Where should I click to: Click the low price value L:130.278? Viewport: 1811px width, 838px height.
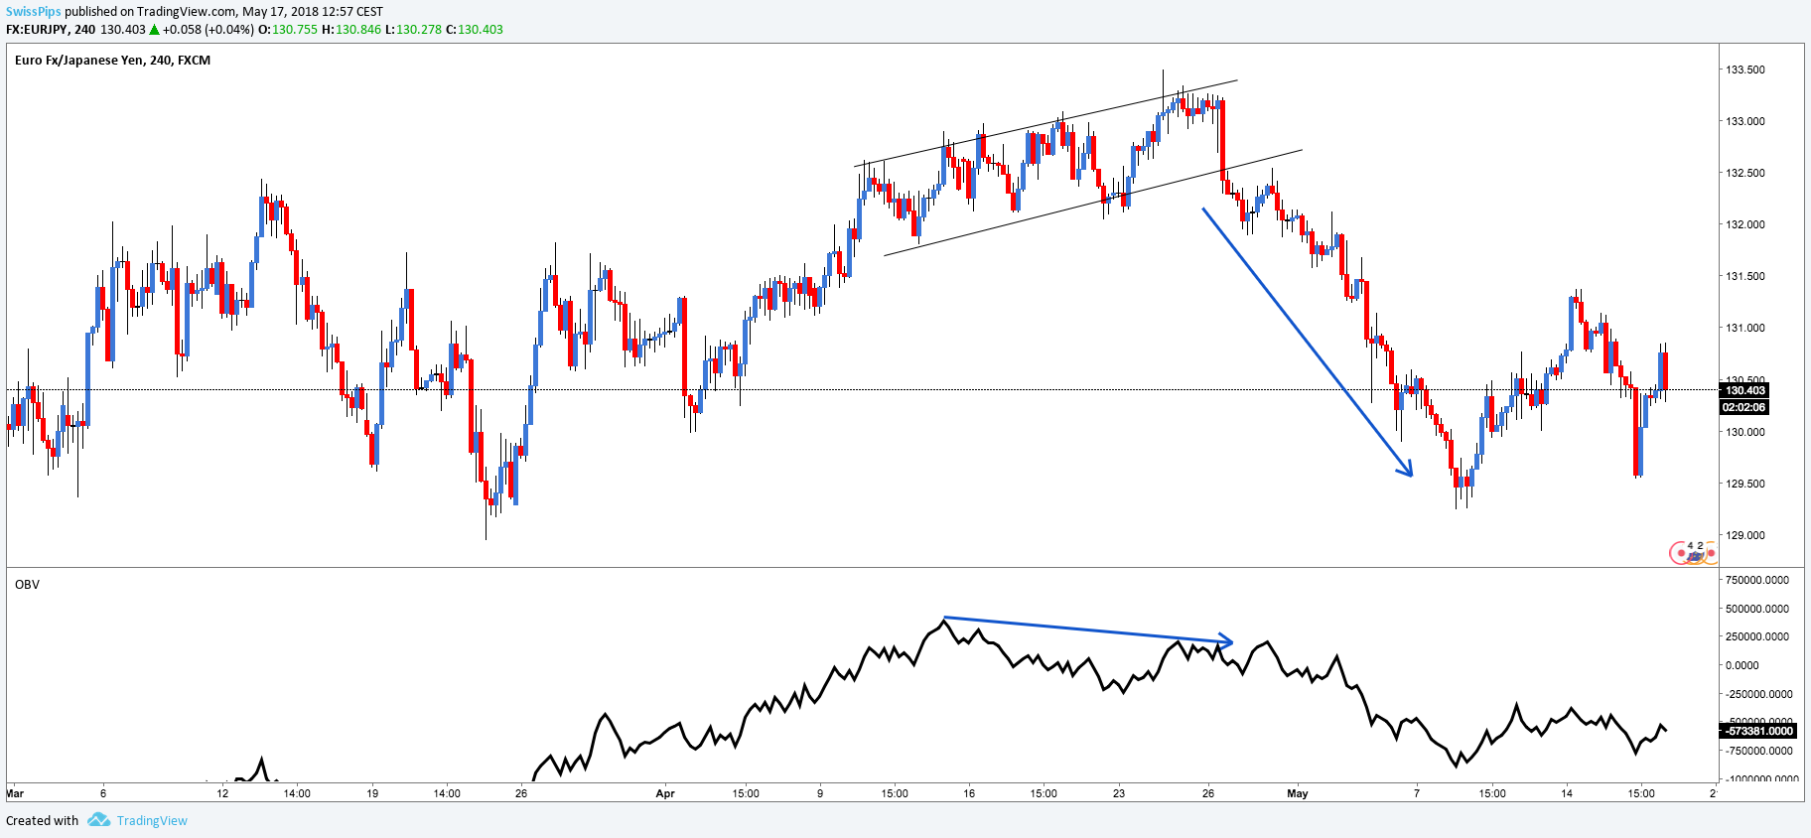click(x=413, y=30)
